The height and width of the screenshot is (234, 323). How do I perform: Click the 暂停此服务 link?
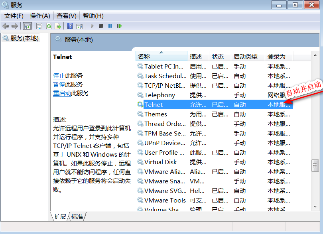59,84
